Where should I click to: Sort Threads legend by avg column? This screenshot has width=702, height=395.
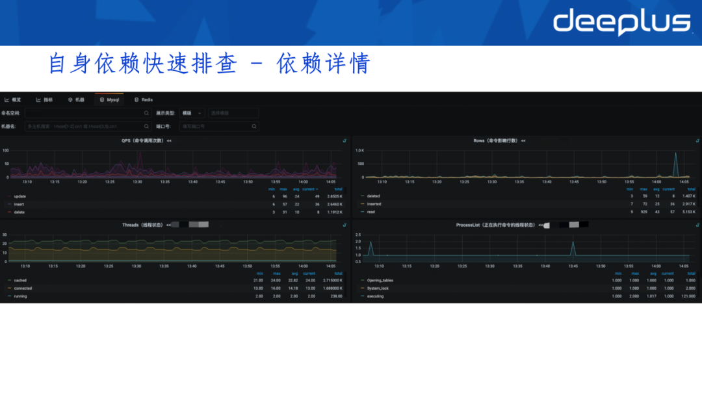tap(294, 274)
